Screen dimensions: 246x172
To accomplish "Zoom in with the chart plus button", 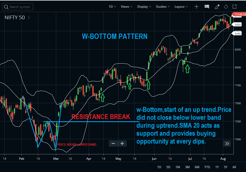I will (x=122, y=144).
